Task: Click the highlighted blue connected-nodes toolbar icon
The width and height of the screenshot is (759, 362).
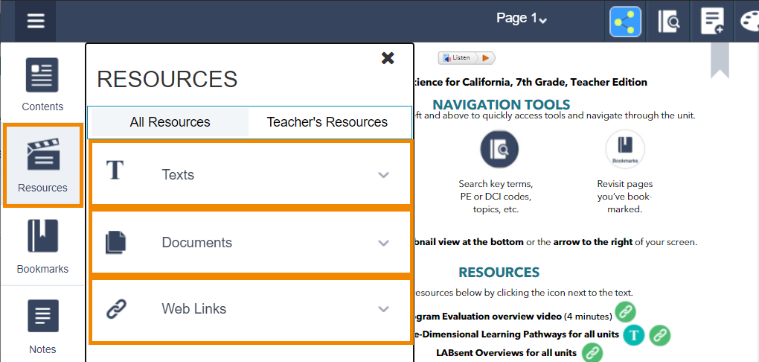Action: click(626, 22)
